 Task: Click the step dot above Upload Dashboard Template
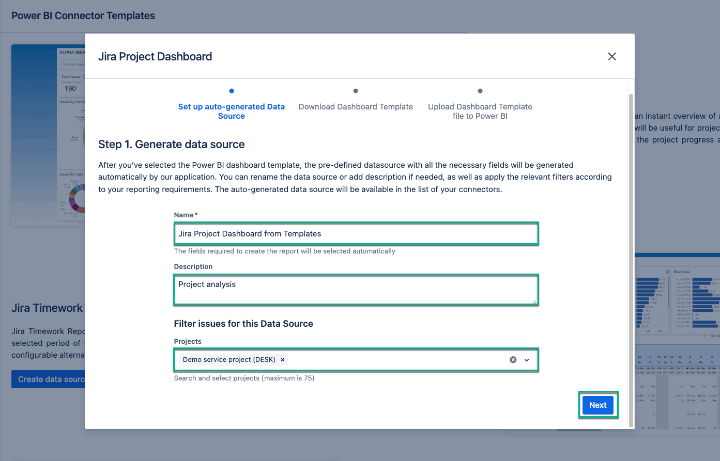tap(480, 90)
